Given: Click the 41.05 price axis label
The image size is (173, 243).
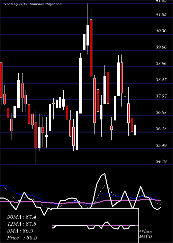Looking at the screenshot, I should point(161,15).
